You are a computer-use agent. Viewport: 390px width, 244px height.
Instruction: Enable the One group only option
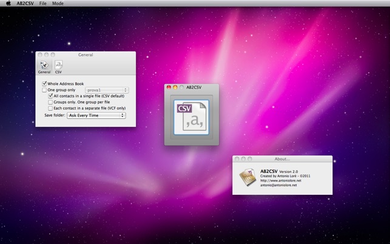44,90
